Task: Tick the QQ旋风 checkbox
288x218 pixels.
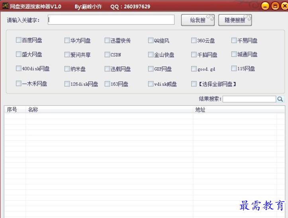Action: (x=151, y=40)
